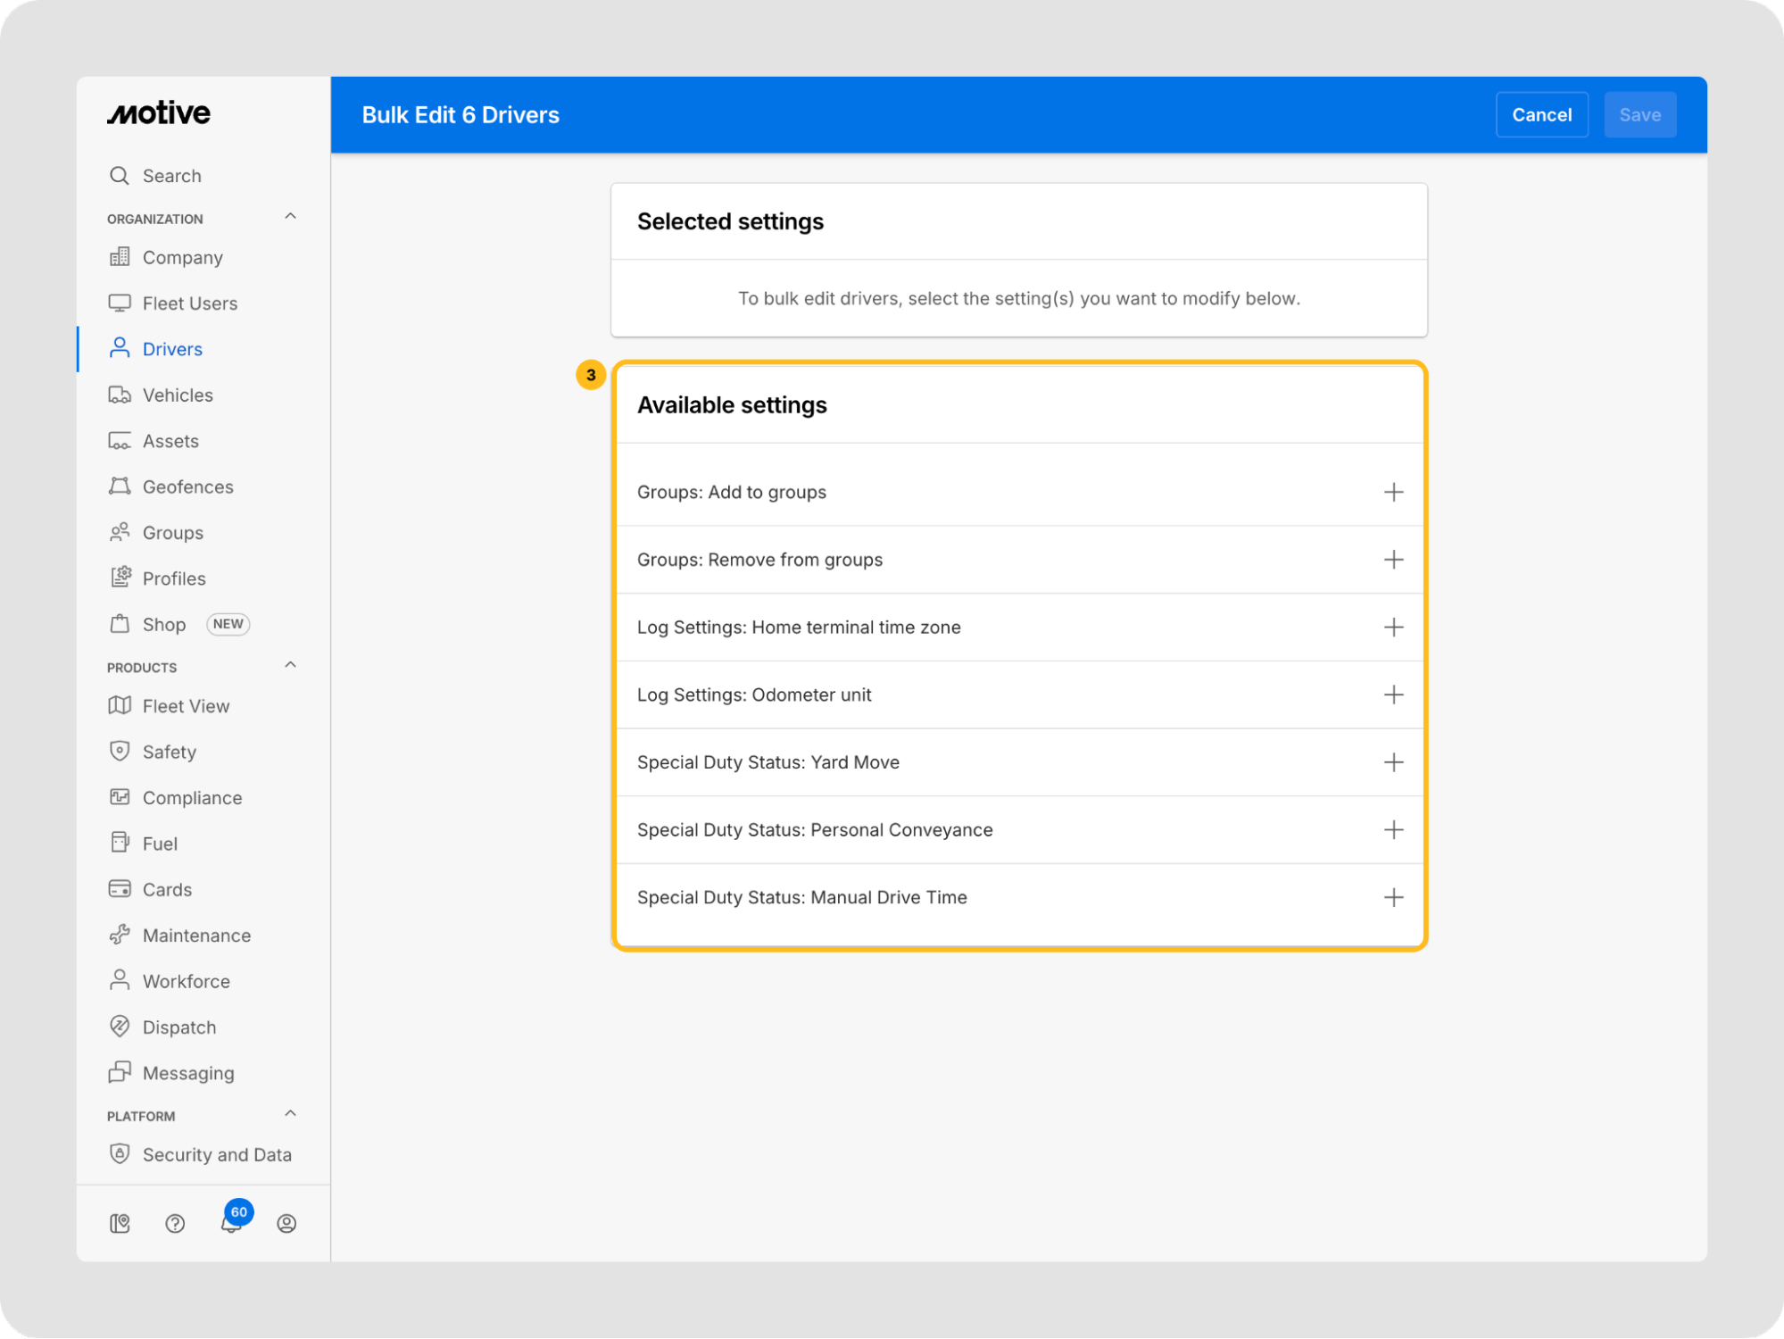Open the user account profile icon
The width and height of the screenshot is (1784, 1339).
tap(286, 1223)
